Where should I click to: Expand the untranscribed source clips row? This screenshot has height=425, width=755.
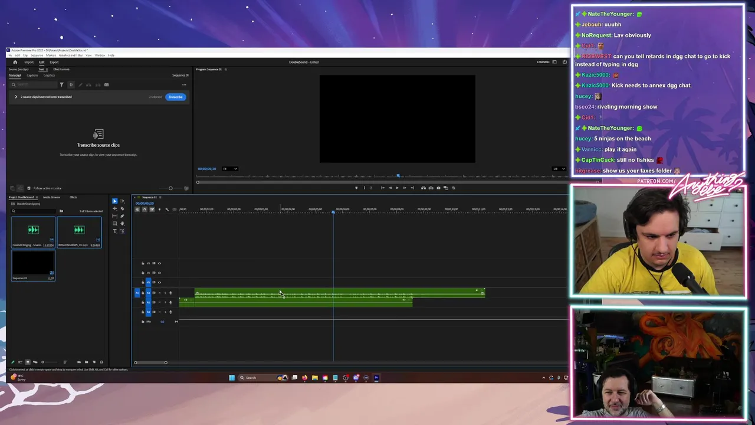(16, 97)
